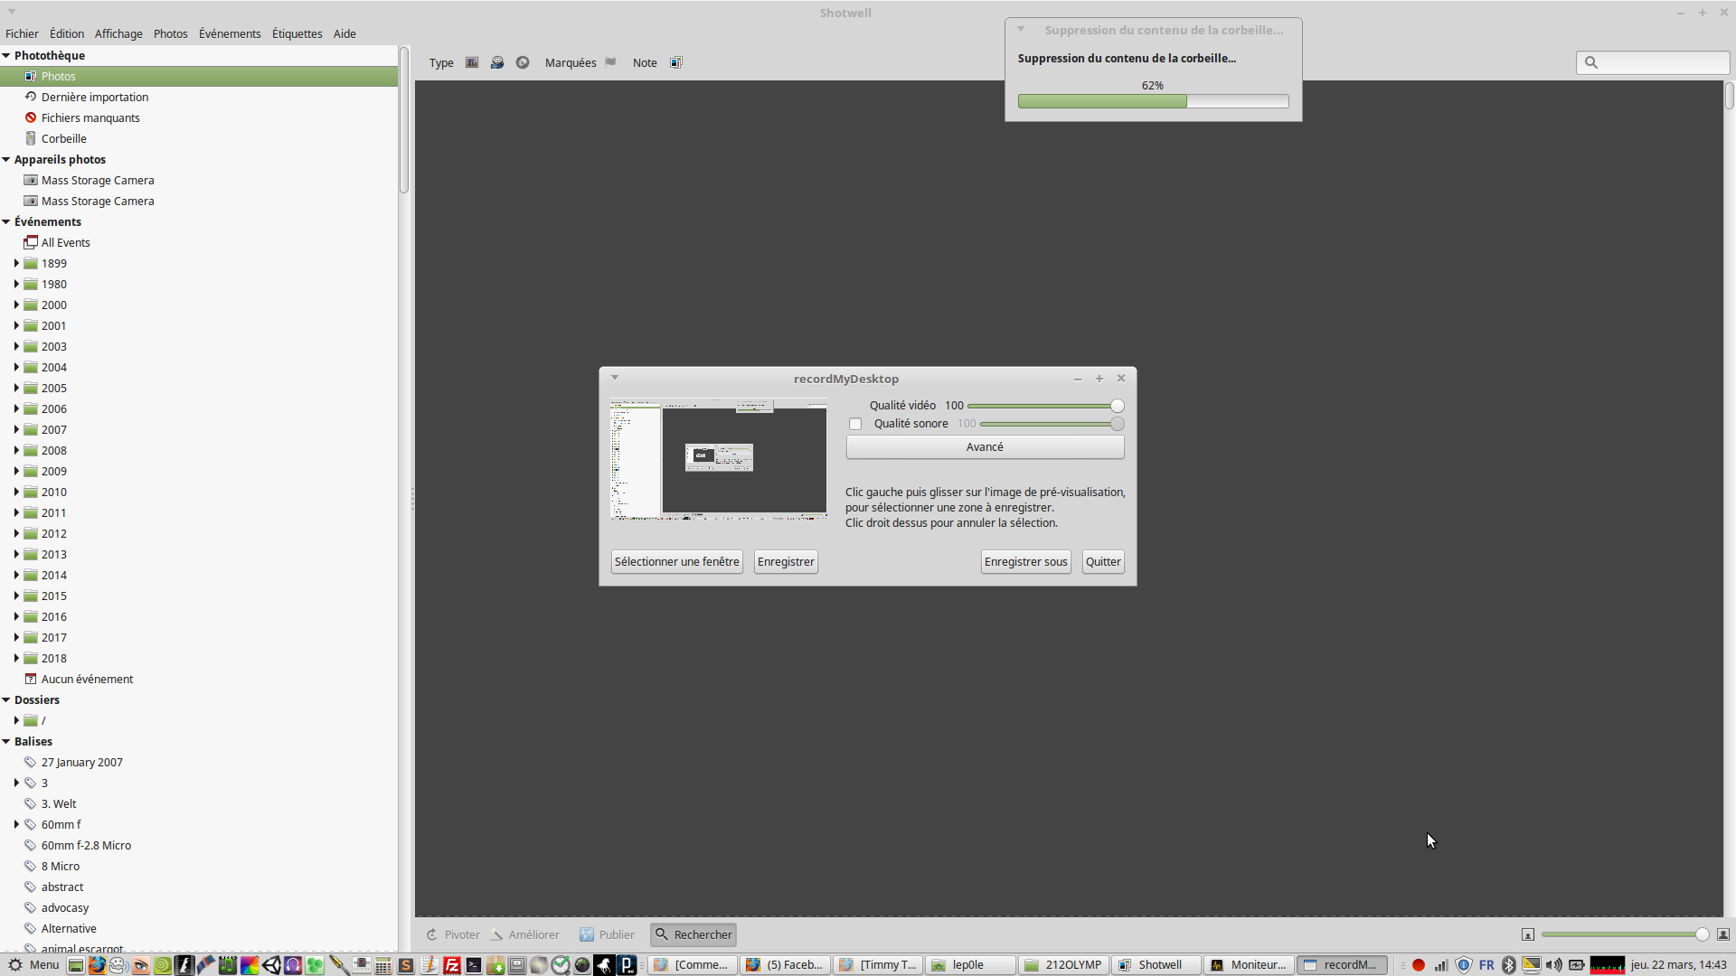Click the Publier toolbar icon
The width and height of the screenshot is (1736, 976).
[588, 934]
